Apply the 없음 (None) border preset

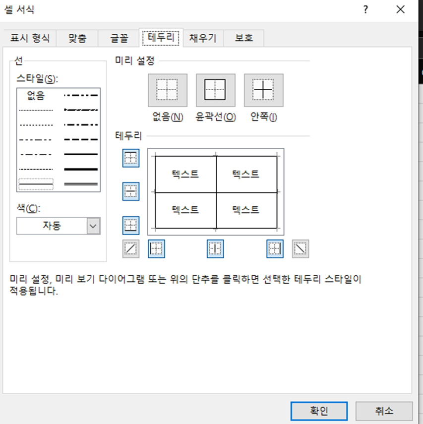[167, 90]
